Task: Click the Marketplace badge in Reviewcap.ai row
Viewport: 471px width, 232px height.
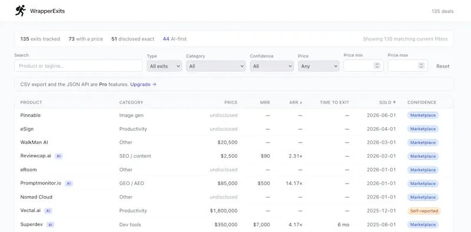Action: (x=423, y=156)
